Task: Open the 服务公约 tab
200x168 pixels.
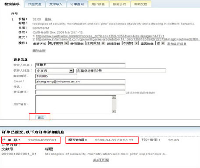Action: point(119,4)
